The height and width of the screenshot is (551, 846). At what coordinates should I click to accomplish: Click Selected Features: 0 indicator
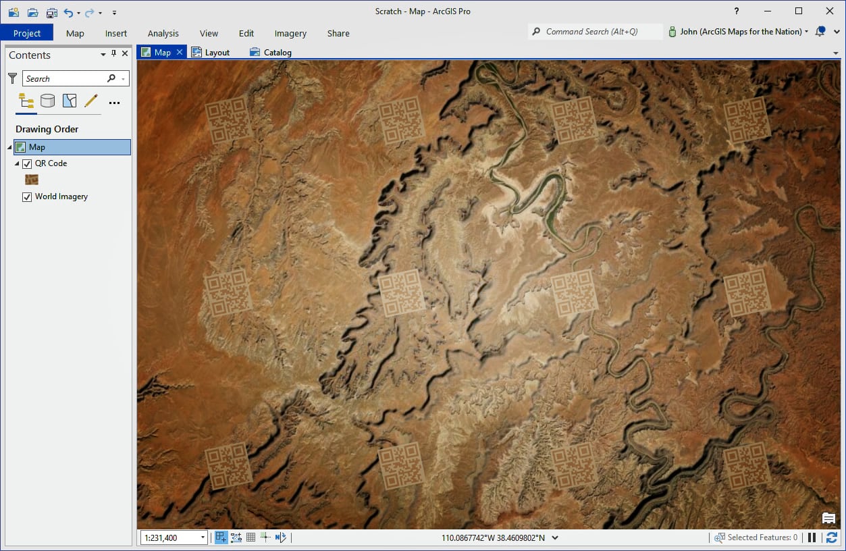tap(756, 537)
